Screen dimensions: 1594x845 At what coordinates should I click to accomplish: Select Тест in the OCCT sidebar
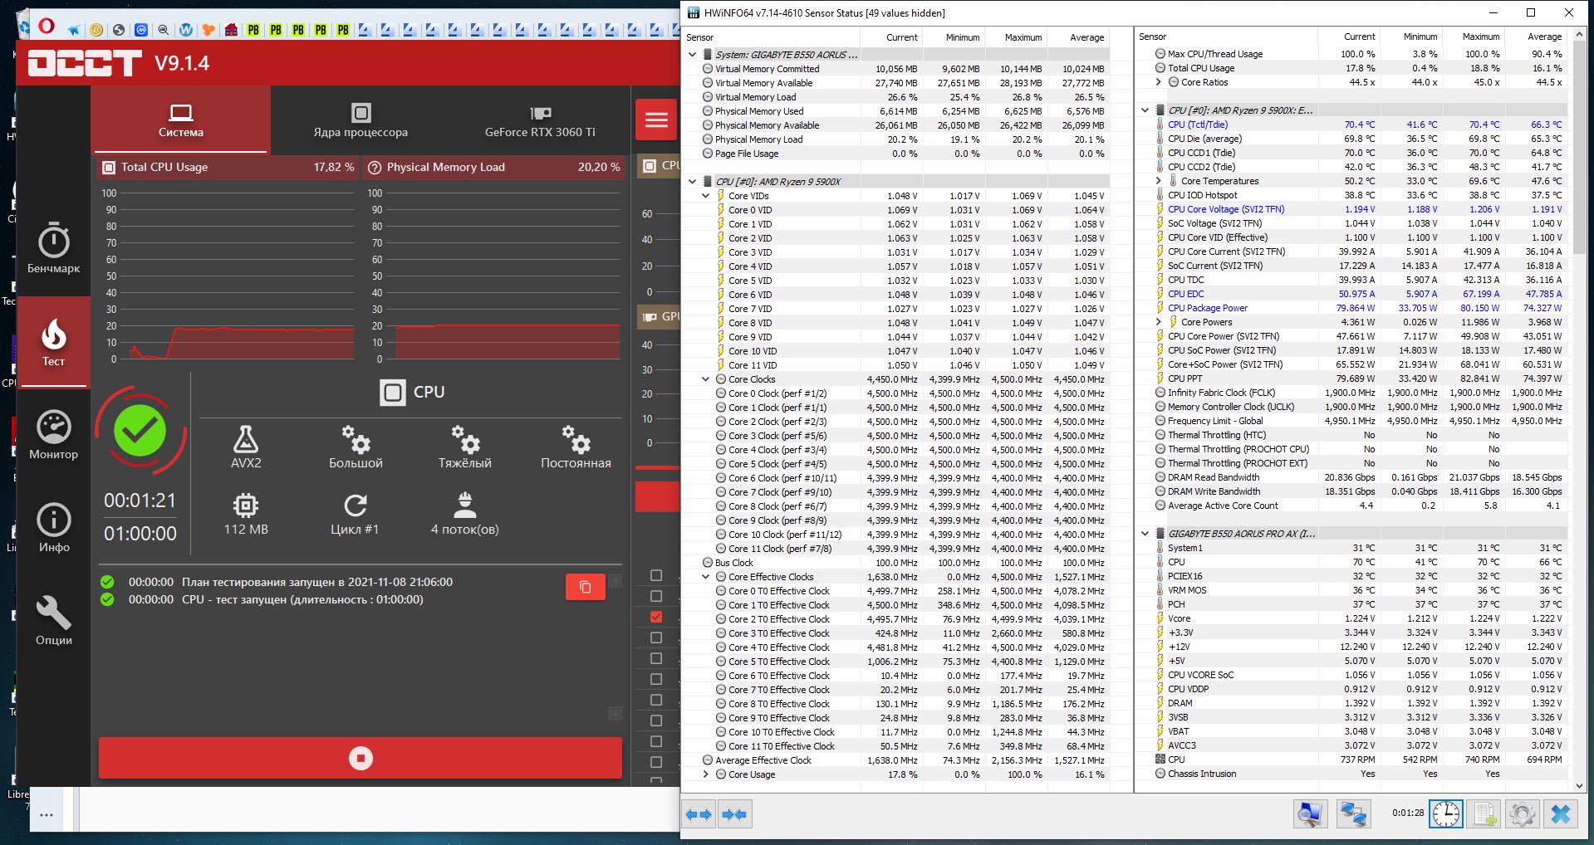[54, 342]
